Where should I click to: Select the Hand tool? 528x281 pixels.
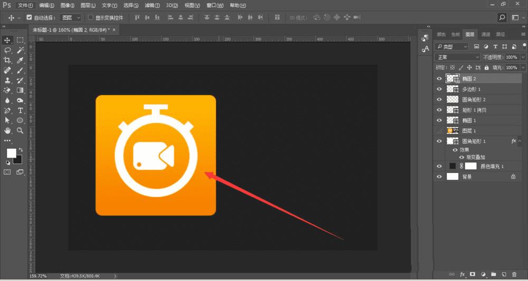coord(7,130)
